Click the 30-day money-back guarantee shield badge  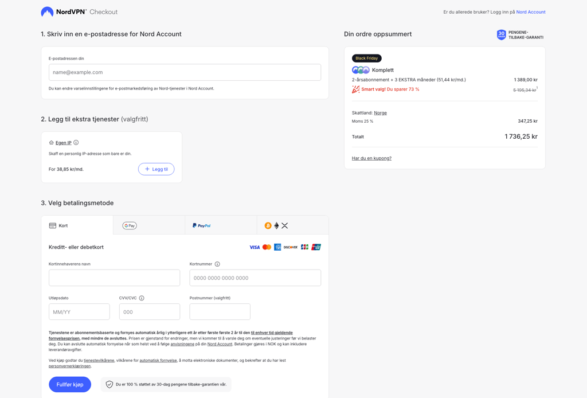pos(501,35)
